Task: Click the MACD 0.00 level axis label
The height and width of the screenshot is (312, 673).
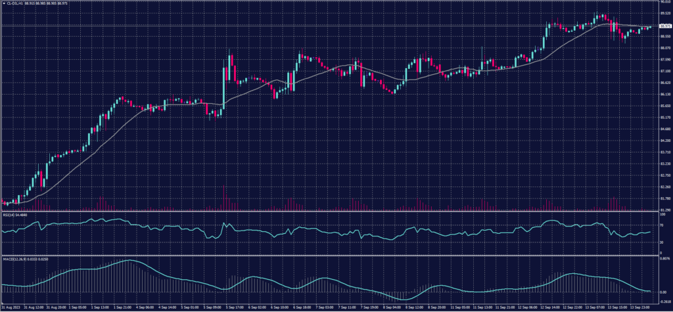Action: [662, 292]
